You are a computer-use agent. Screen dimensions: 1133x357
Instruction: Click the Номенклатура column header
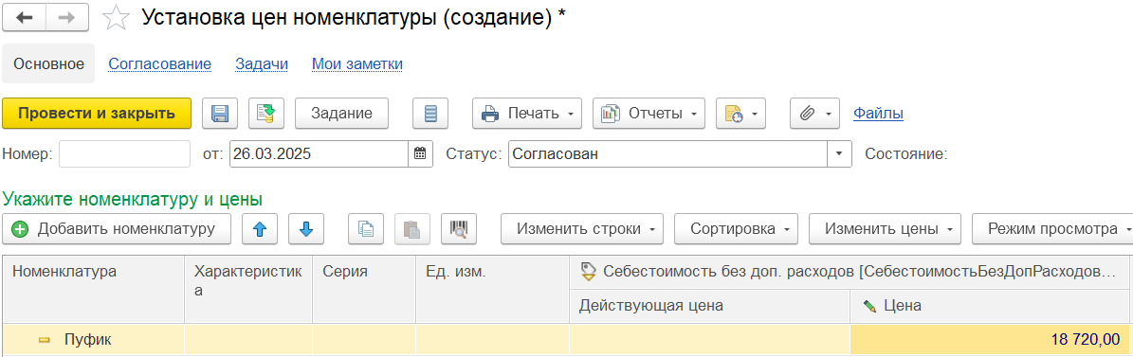click(93, 289)
